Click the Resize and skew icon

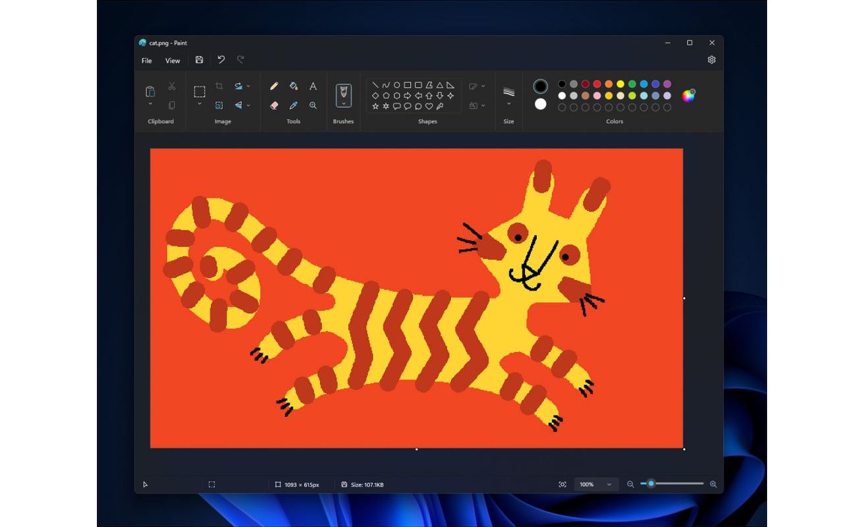[x=219, y=105]
